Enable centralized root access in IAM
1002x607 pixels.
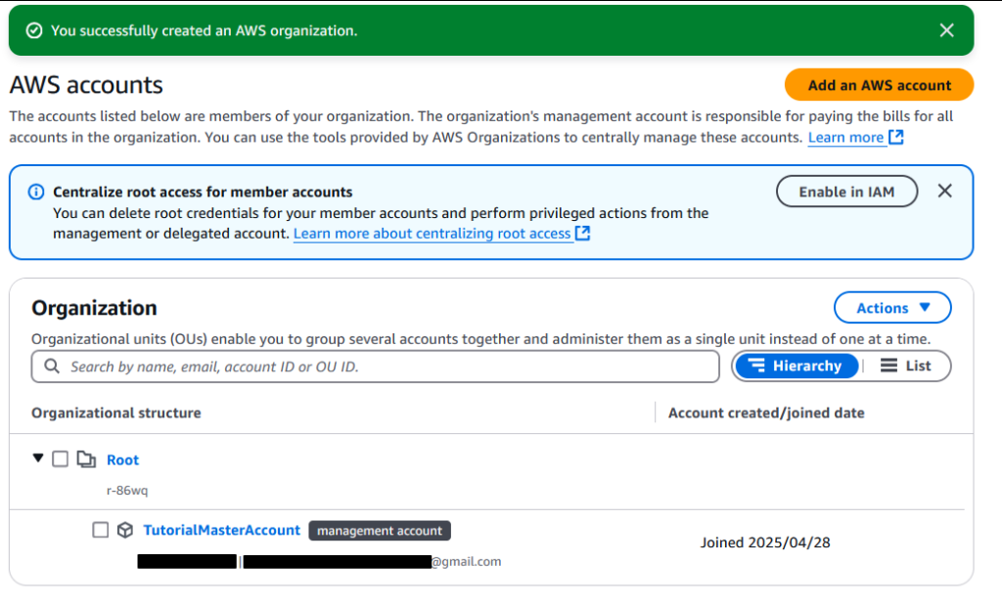[846, 192]
